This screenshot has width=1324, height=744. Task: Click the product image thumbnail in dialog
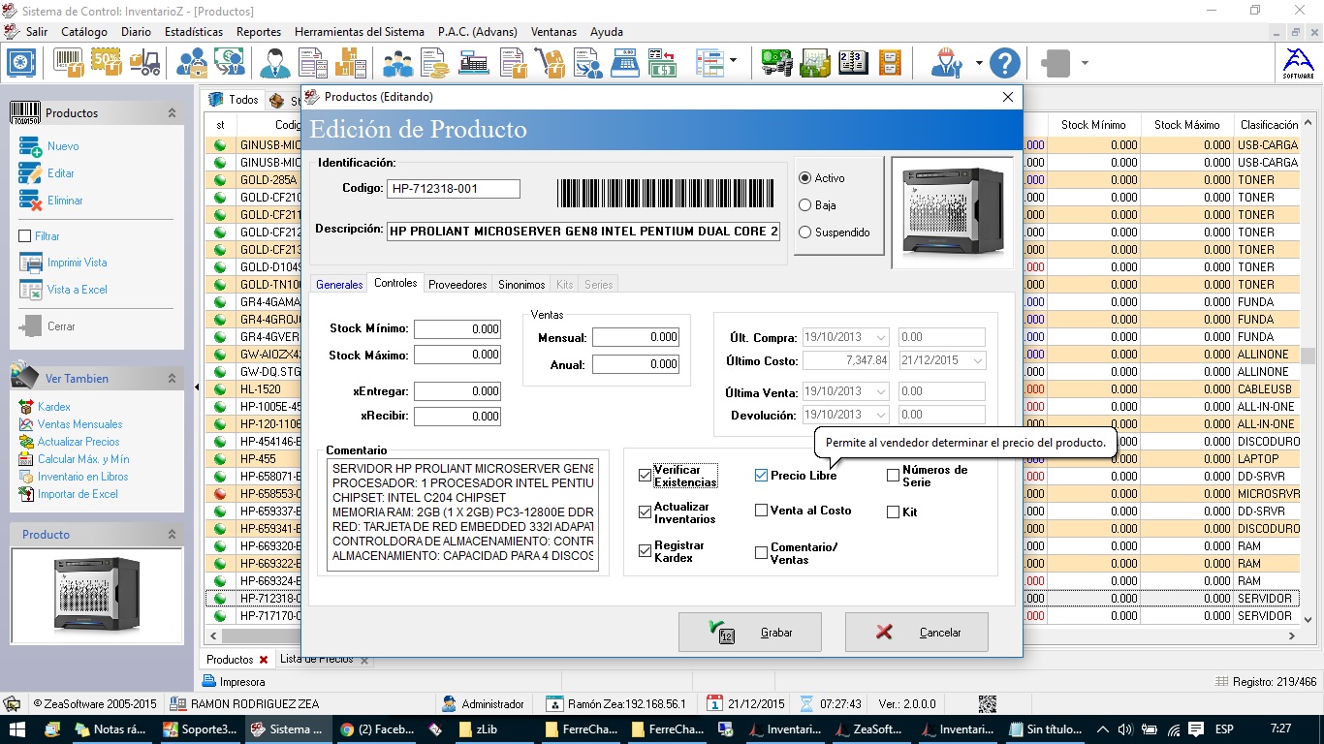click(952, 212)
